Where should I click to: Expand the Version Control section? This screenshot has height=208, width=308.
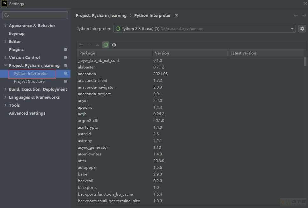click(5, 57)
